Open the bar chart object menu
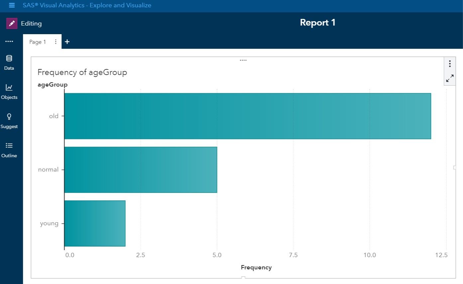The width and height of the screenshot is (463, 284). (450, 64)
